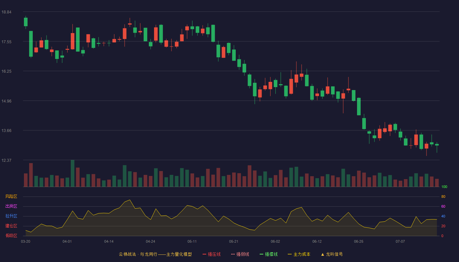The width and height of the screenshot is (459, 262).
Task: Toggle the 强压线 legend item
Action: (211, 254)
